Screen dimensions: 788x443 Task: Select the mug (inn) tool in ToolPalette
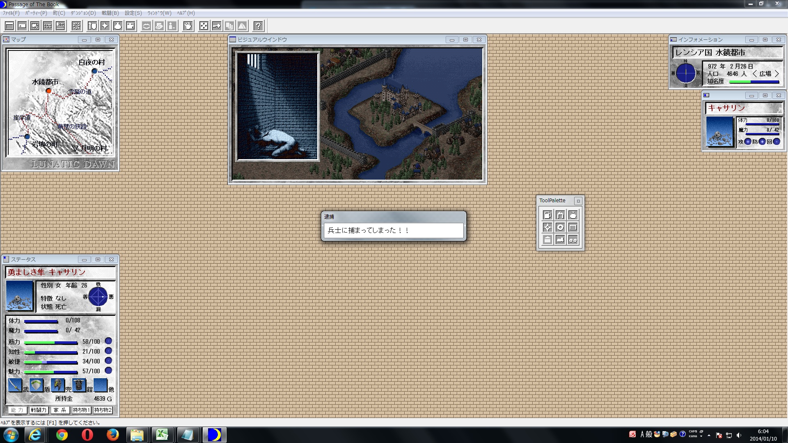[x=547, y=215]
